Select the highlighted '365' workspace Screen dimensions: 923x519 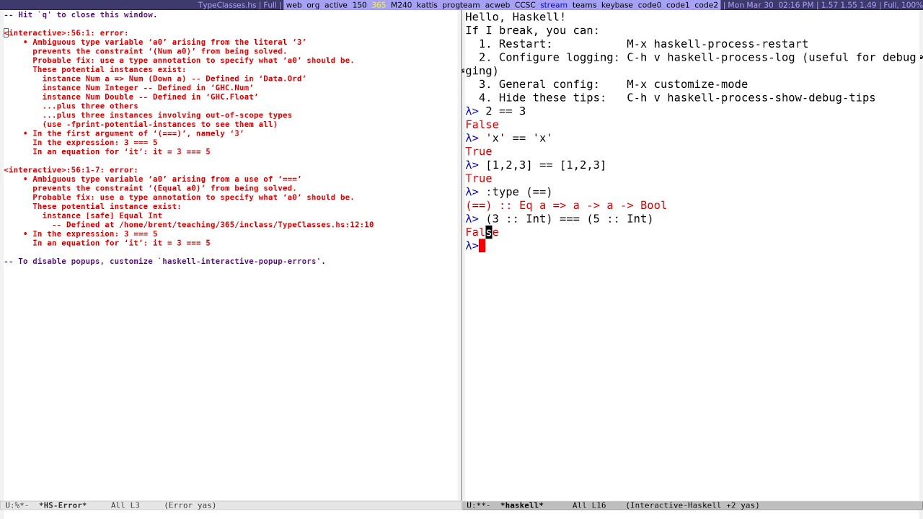click(x=379, y=5)
